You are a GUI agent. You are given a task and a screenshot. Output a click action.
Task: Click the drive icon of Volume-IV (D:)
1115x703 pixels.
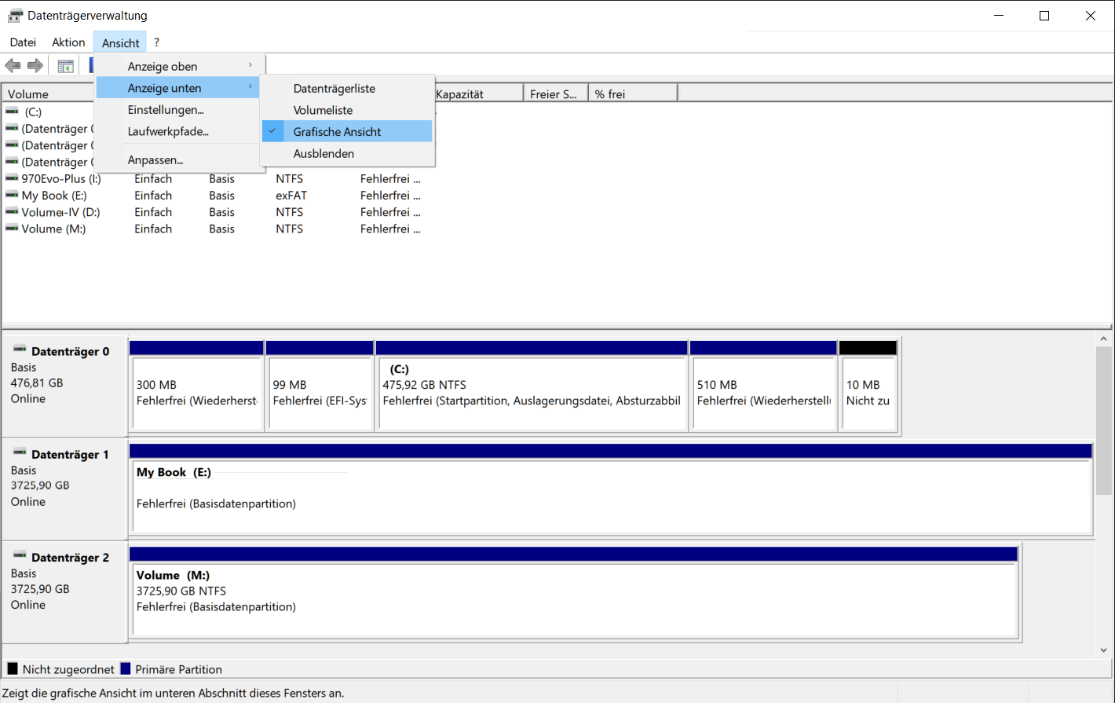point(12,212)
